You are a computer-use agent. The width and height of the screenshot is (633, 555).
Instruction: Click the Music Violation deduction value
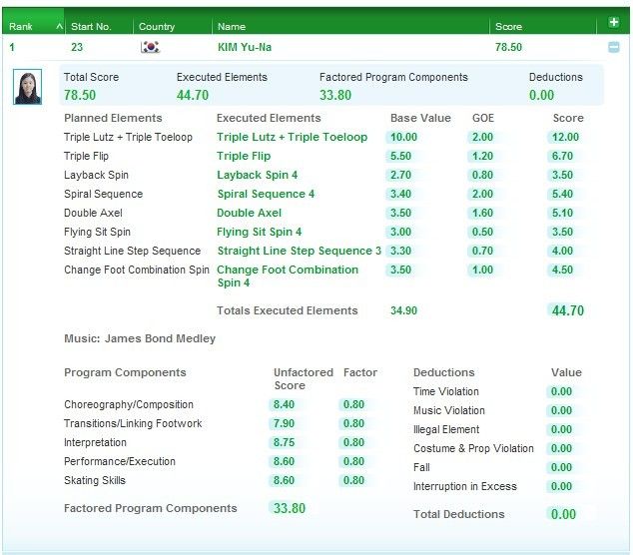561,411
